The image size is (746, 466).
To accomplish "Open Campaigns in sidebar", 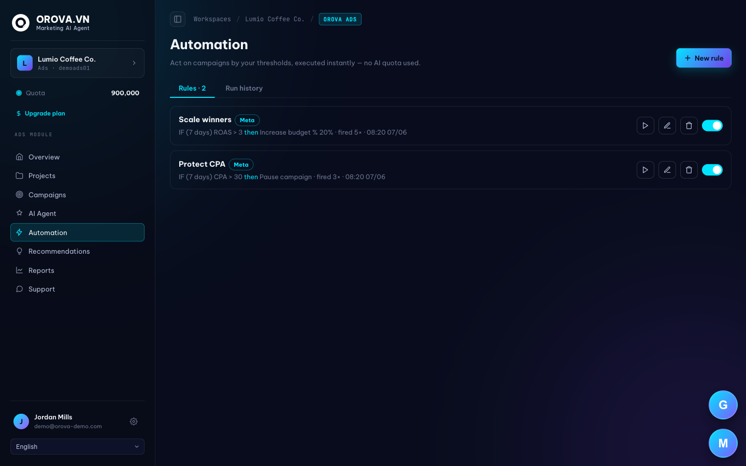I will (x=77, y=195).
